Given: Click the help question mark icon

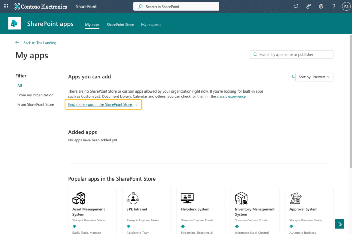Looking at the screenshot, I should coord(334,6).
